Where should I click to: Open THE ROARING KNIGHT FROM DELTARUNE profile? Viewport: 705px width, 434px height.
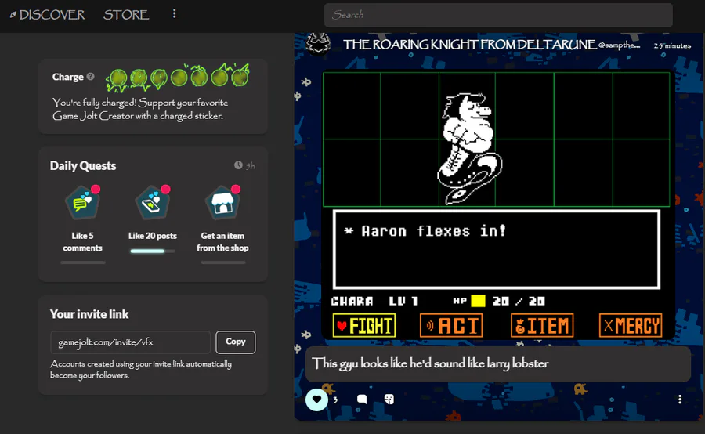pos(469,45)
